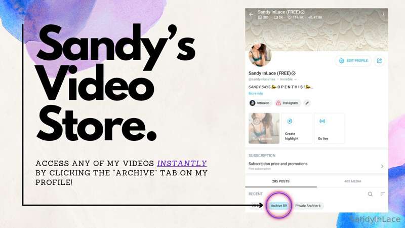Screen dimensions: 405x228
Task: Click the back arrow in profile header
Action: [x=251, y=15]
